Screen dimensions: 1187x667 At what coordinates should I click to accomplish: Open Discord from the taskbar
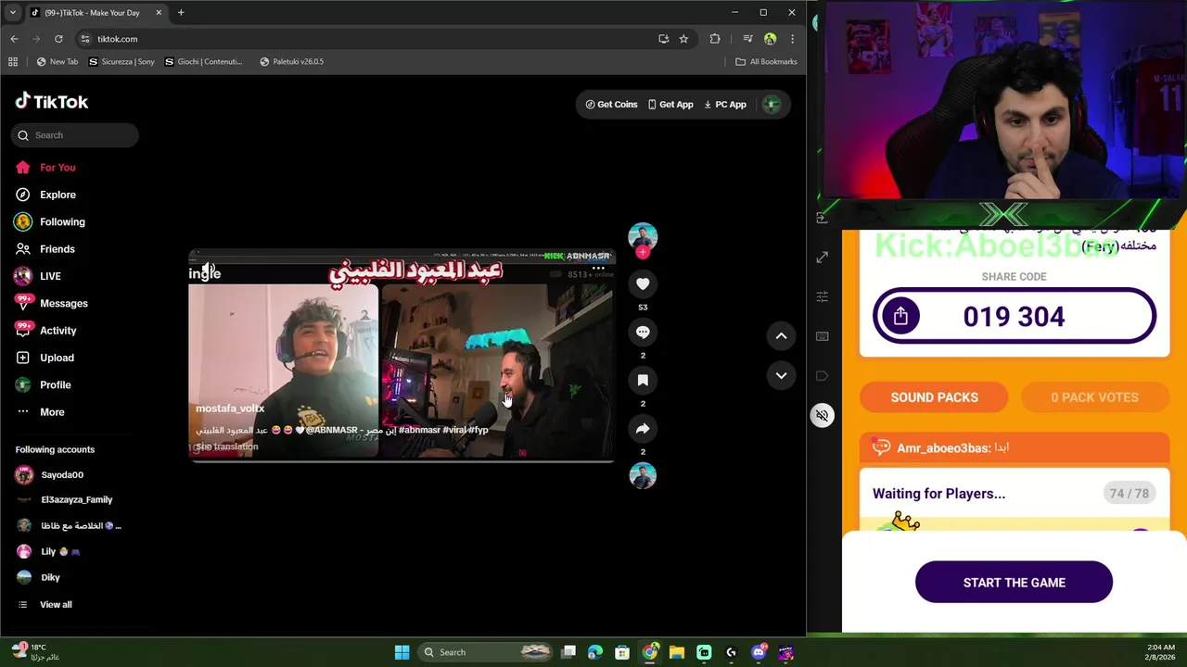[x=759, y=652]
